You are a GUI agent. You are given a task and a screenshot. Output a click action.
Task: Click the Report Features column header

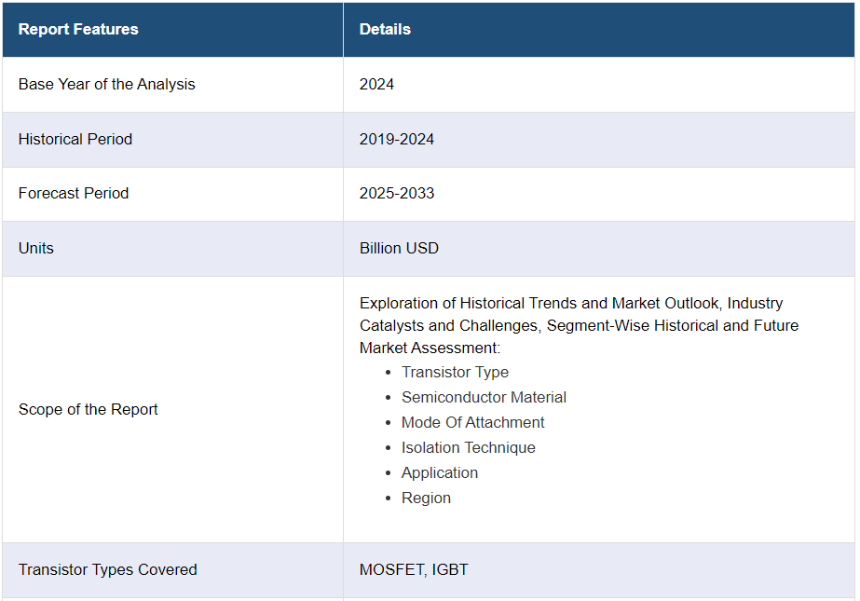[x=78, y=30]
